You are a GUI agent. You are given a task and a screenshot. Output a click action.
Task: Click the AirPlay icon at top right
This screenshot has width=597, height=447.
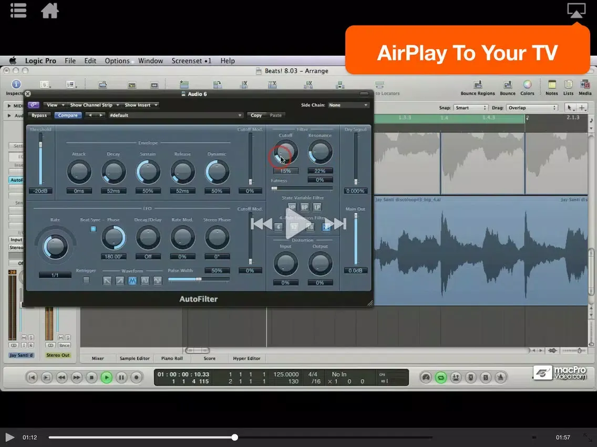577,10
